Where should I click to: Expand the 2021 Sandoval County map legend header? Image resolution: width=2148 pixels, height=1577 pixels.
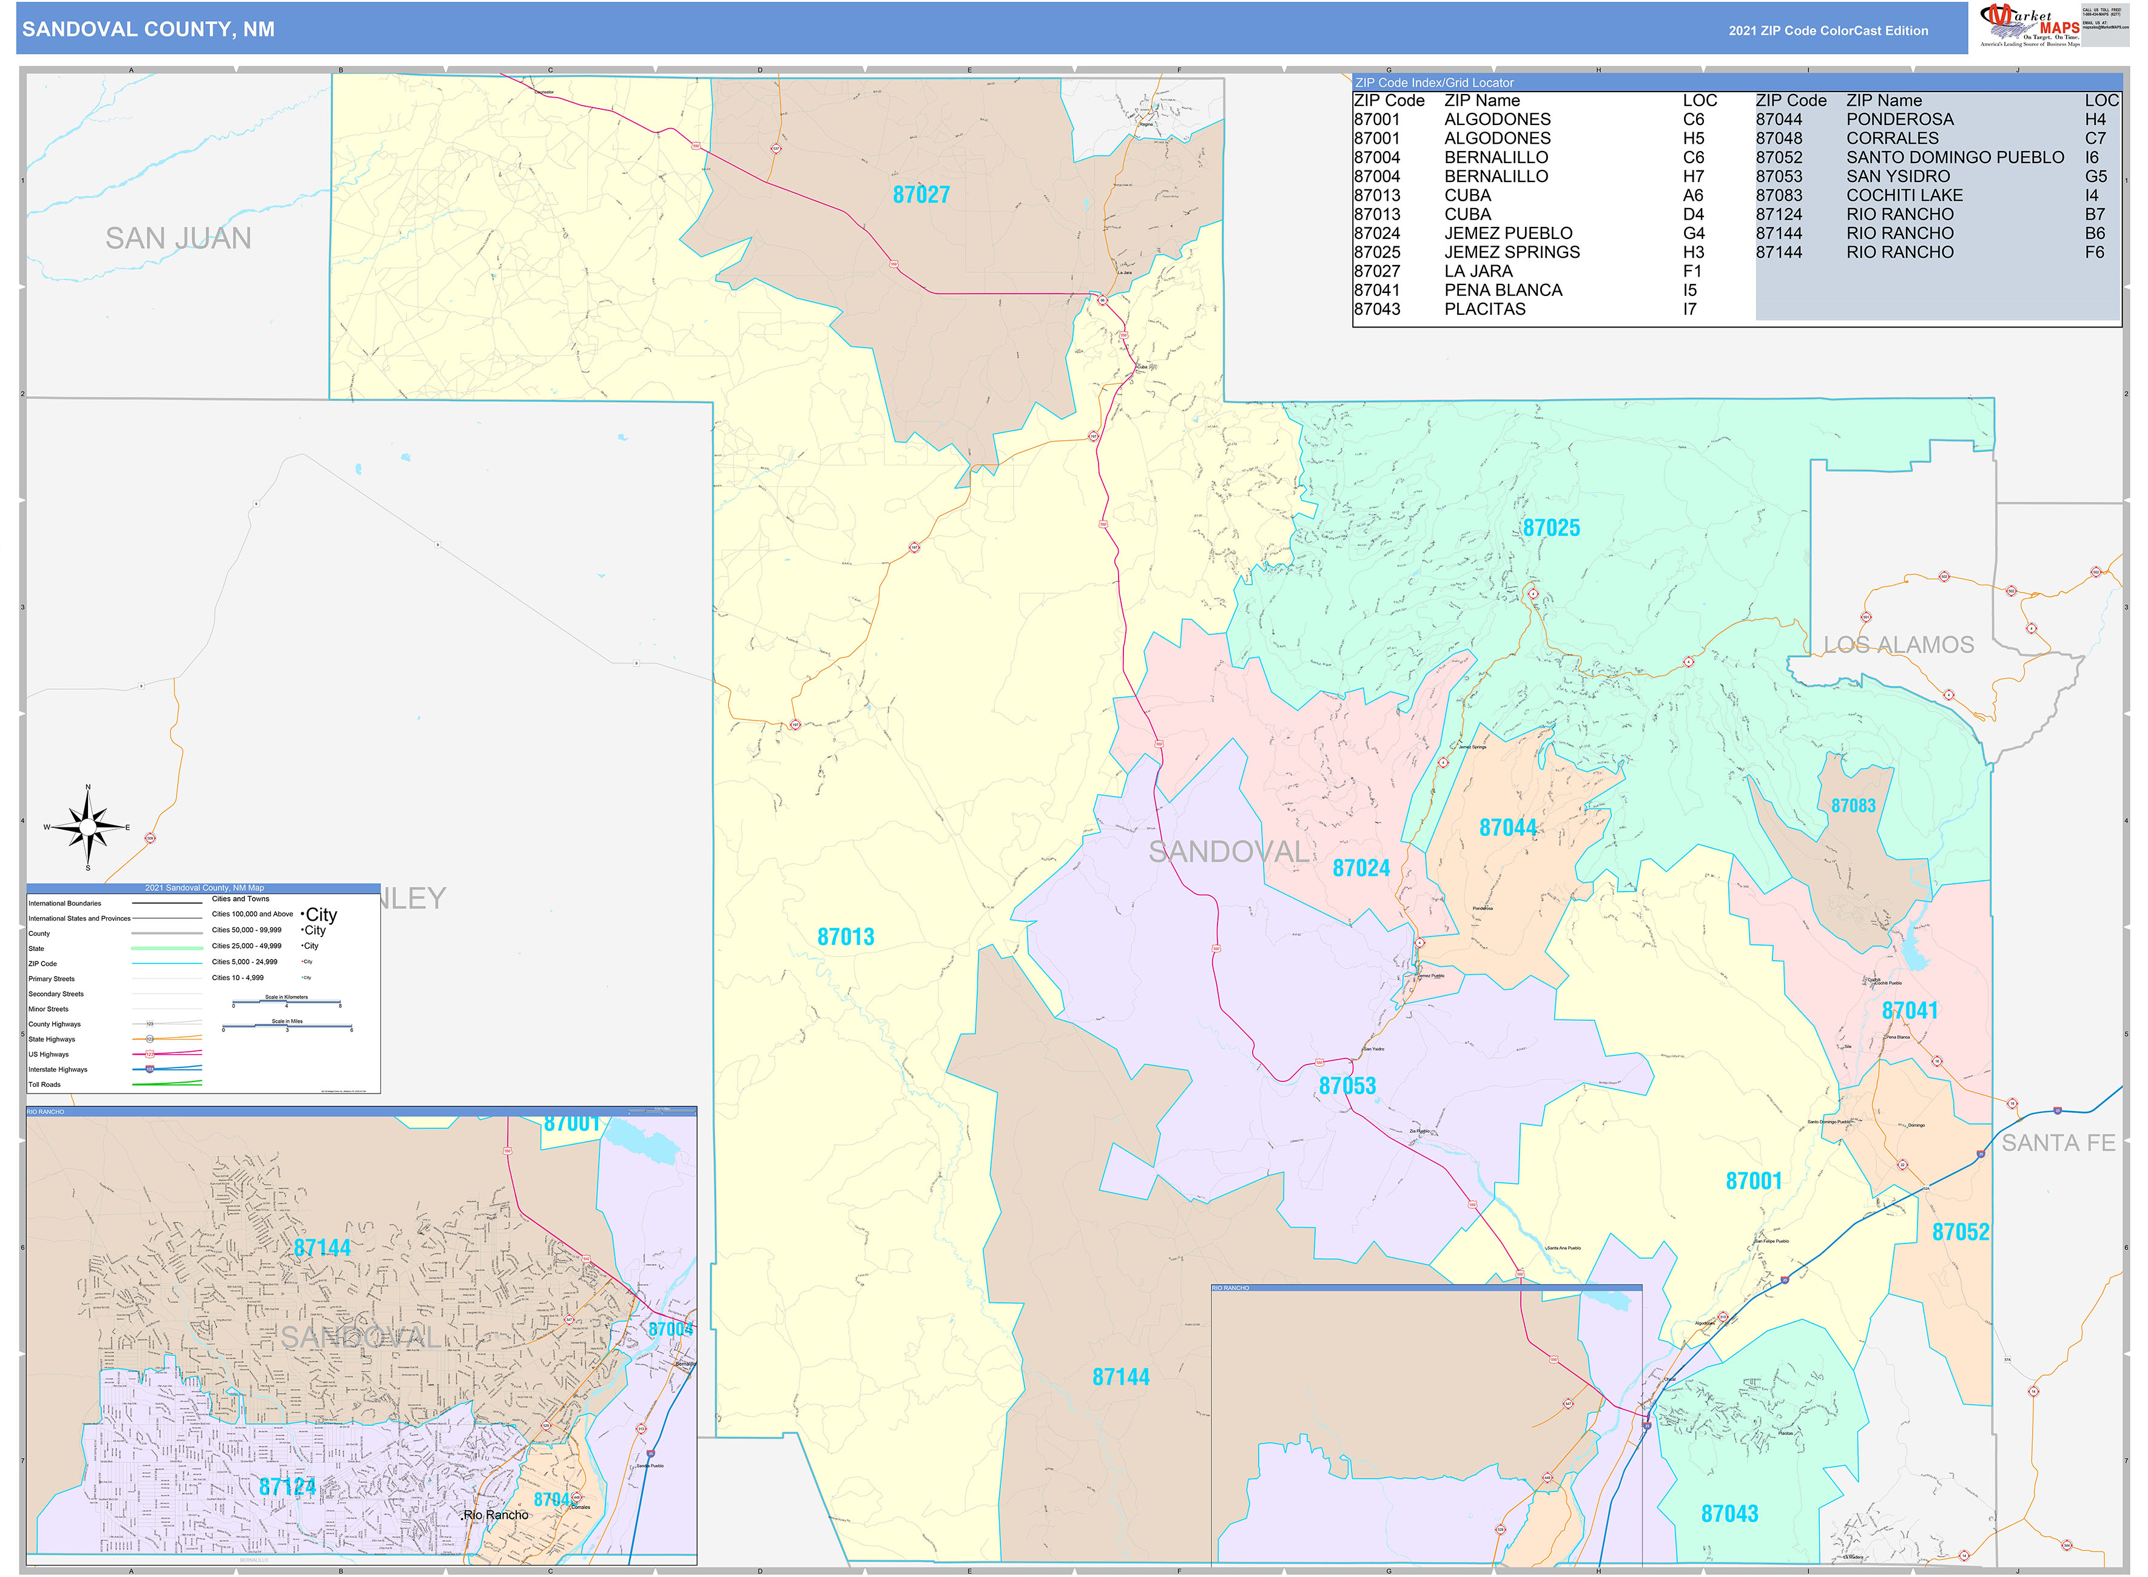(x=204, y=888)
